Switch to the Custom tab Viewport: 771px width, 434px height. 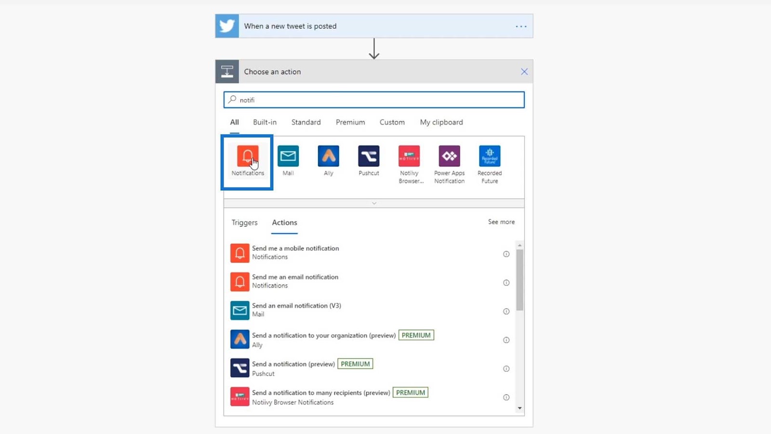392,122
